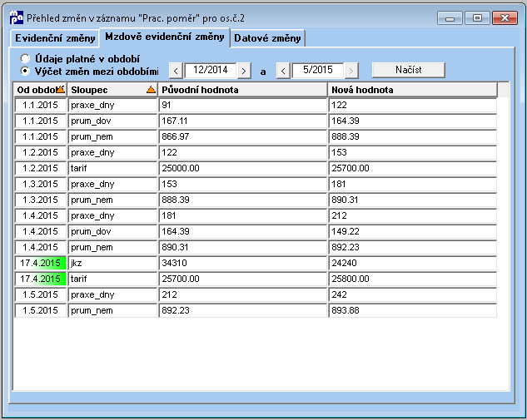The image size is (527, 420).
Task: Open the Mzdově evidenční změny tab
Action: pyautogui.click(x=165, y=37)
